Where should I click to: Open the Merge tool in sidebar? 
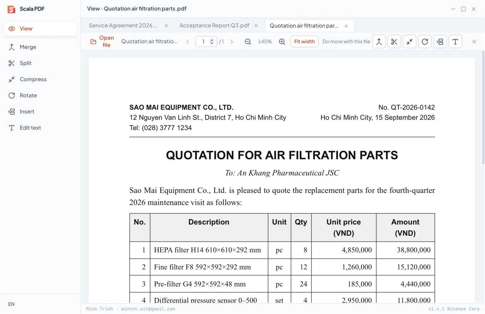pos(40,47)
